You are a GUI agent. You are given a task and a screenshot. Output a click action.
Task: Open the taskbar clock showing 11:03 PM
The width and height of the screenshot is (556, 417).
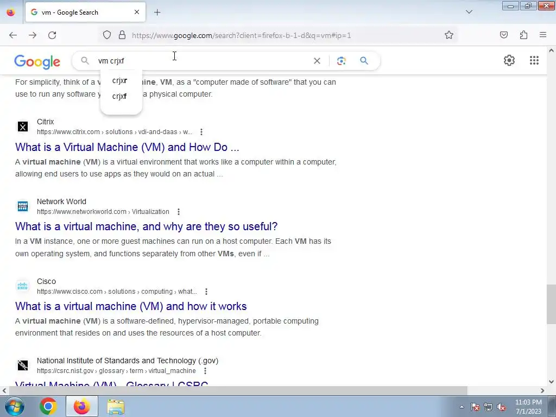[x=528, y=407]
